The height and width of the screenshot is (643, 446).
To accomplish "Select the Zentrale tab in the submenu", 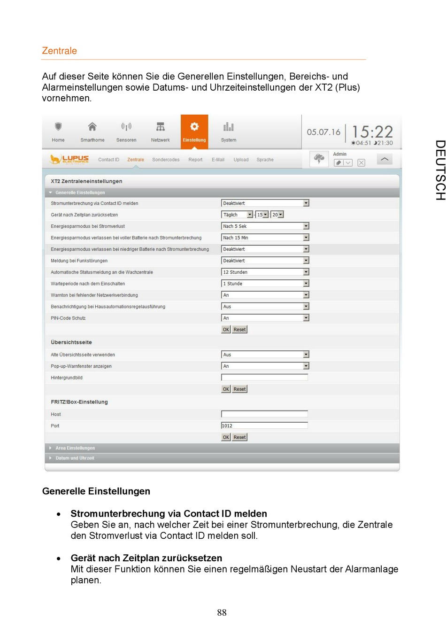I will [136, 160].
